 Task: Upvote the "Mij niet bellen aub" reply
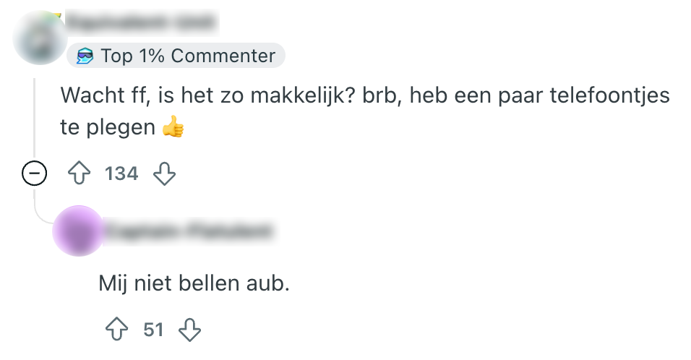pos(117,330)
